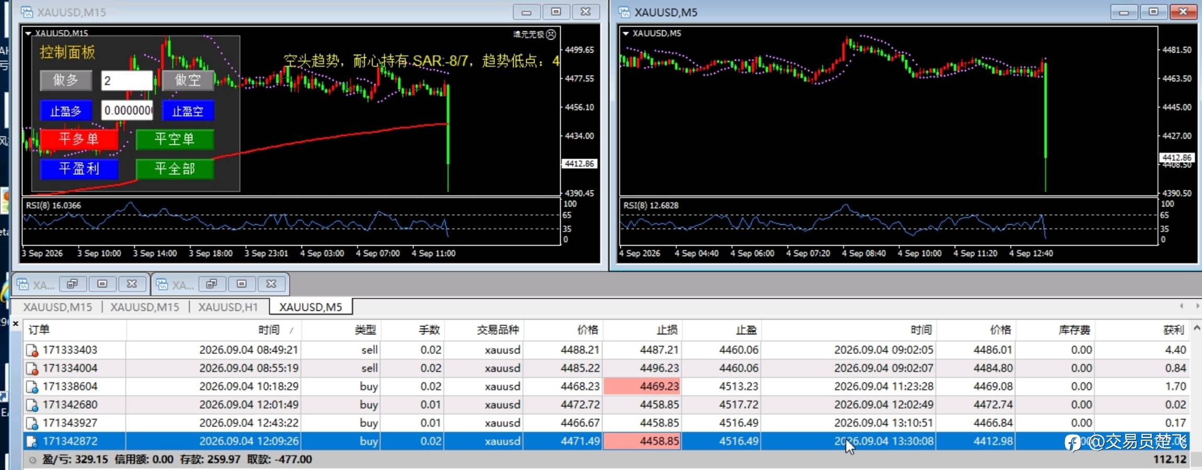Screen dimensions: 1202x470
Task: Click the 止盈多 blue button
Action: pyautogui.click(x=66, y=111)
